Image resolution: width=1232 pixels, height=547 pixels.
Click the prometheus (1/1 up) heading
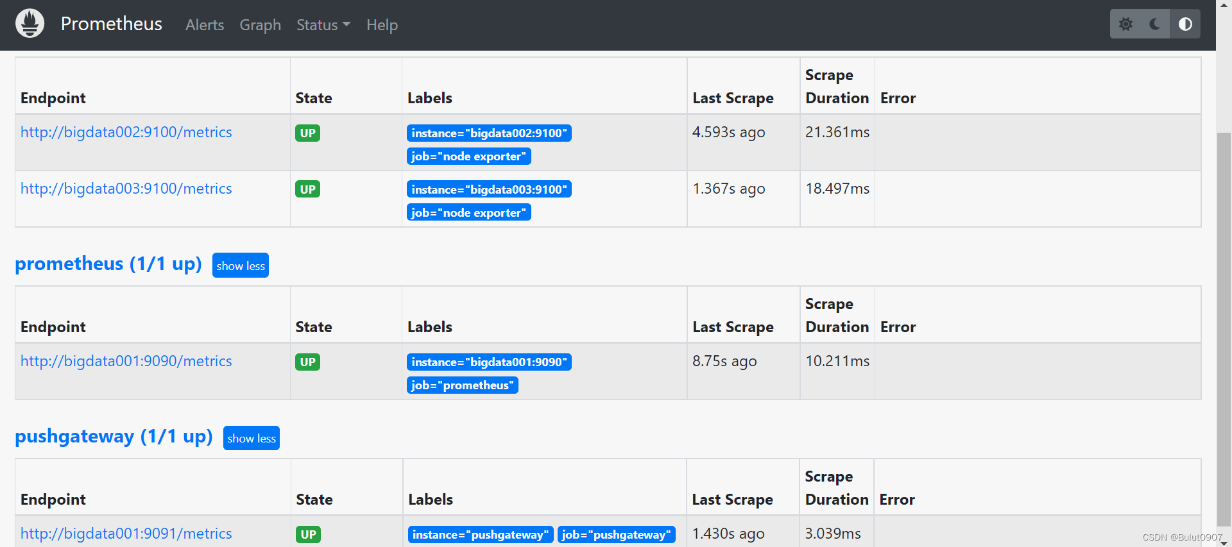[x=108, y=264]
